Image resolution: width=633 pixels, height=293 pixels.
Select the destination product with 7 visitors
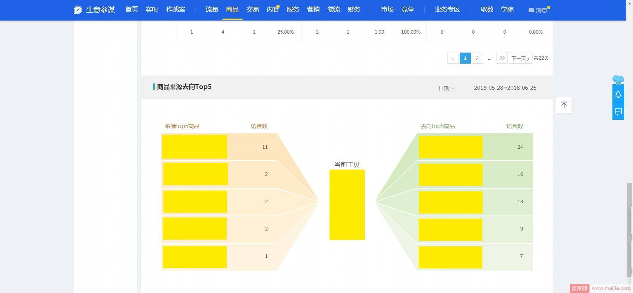pos(475,257)
